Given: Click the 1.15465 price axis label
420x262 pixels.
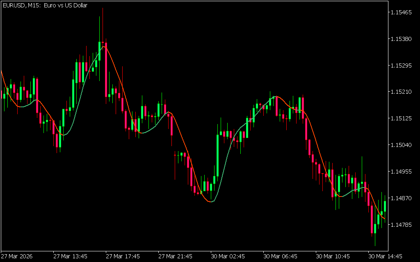Looking at the screenshot, I should tap(402, 13).
